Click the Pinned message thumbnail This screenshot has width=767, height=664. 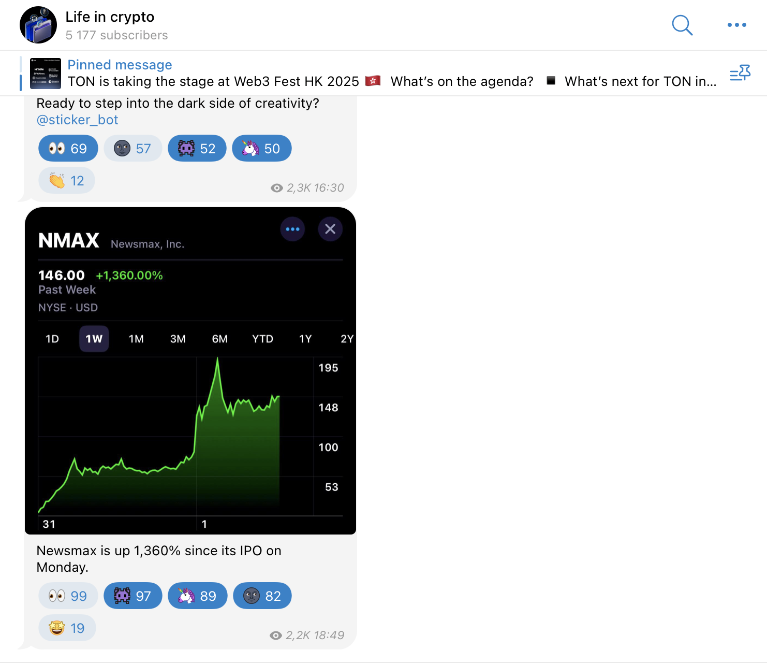[46, 74]
